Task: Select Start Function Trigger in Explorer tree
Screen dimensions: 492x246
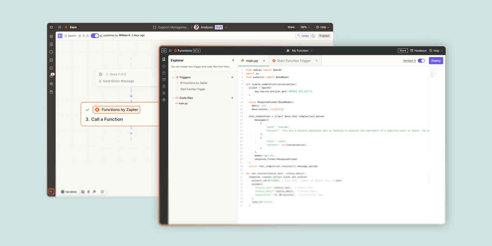Action: pos(193,89)
